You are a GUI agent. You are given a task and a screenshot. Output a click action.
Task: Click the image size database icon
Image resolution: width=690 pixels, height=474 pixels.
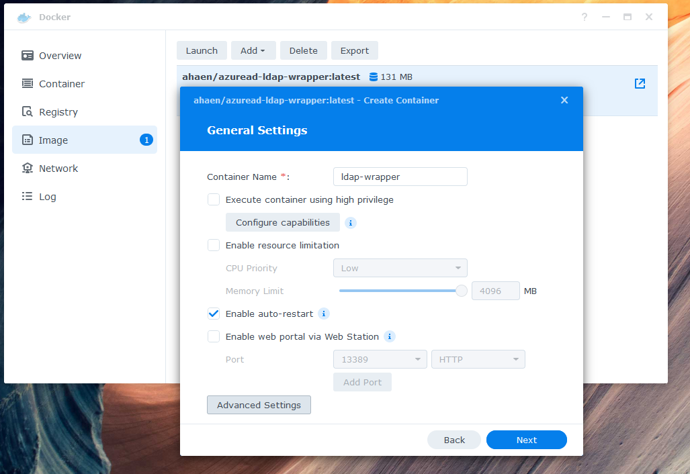[x=373, y=77]
